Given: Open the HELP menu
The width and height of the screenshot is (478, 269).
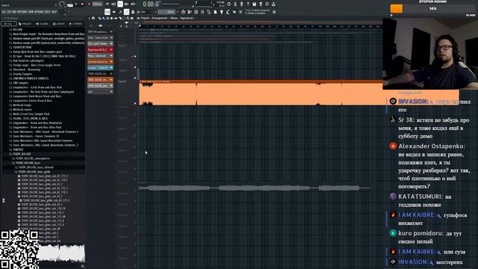Looking at the screenshot, I should click(55, 12).
